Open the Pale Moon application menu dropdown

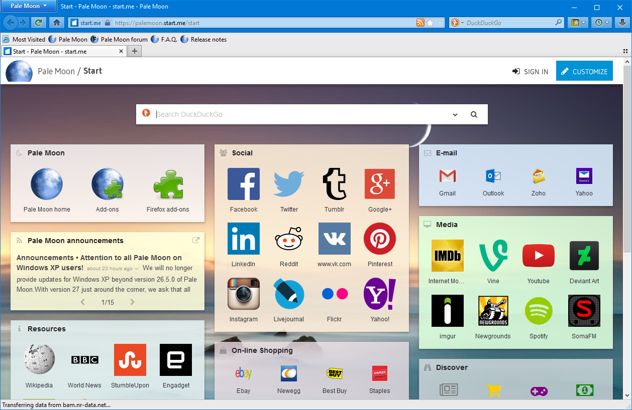pos(29,6)
